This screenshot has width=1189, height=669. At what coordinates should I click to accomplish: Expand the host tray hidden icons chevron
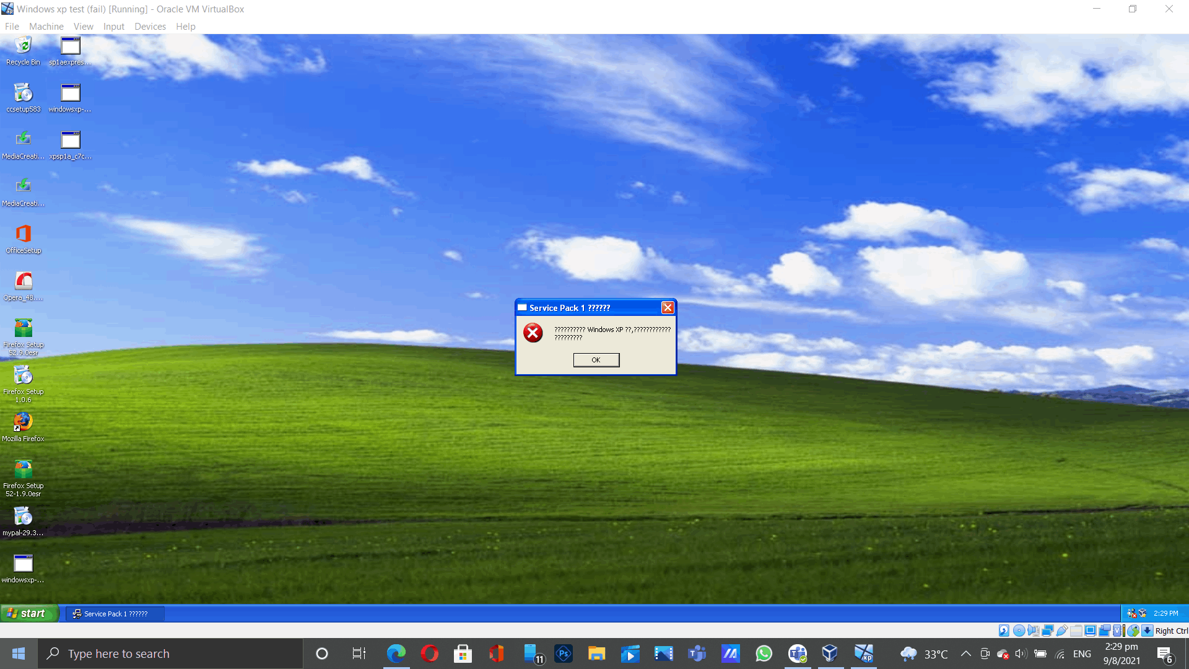[966, 654]
